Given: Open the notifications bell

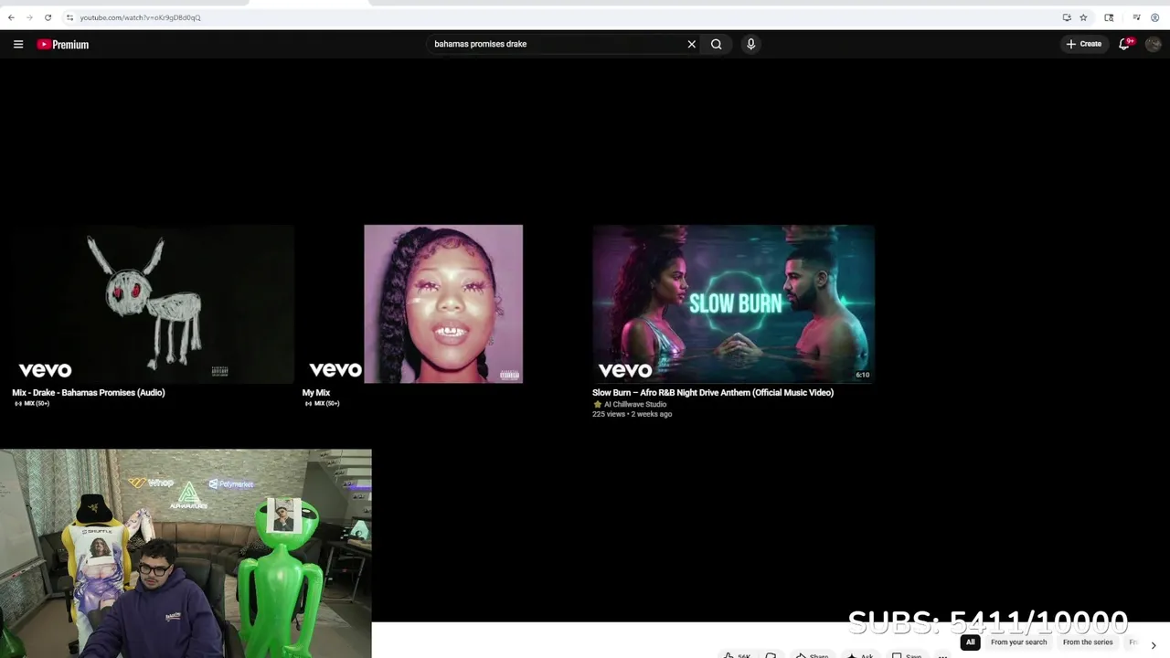Looking at the screenshot, I should tap(1125, 44).
